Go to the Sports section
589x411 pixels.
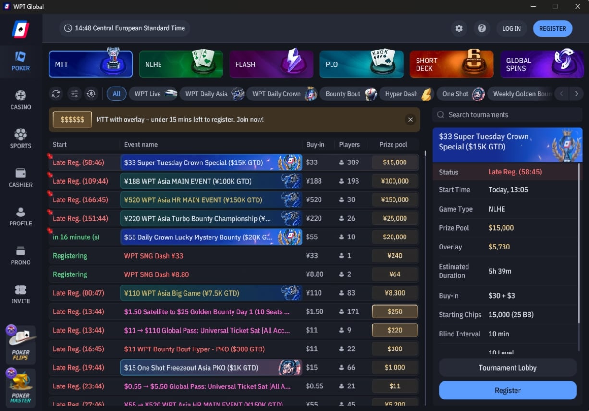click(21, 139)
